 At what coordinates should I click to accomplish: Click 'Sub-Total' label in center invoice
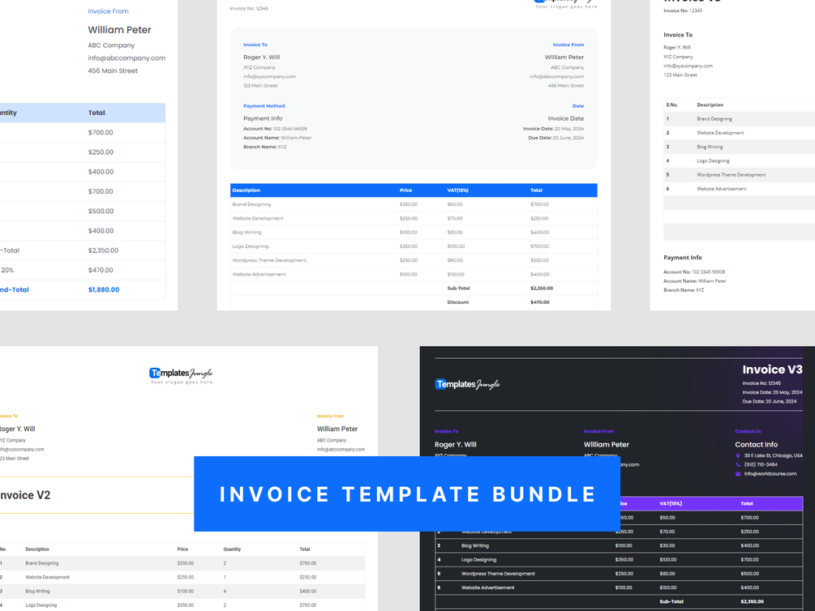tap(458, 288)
